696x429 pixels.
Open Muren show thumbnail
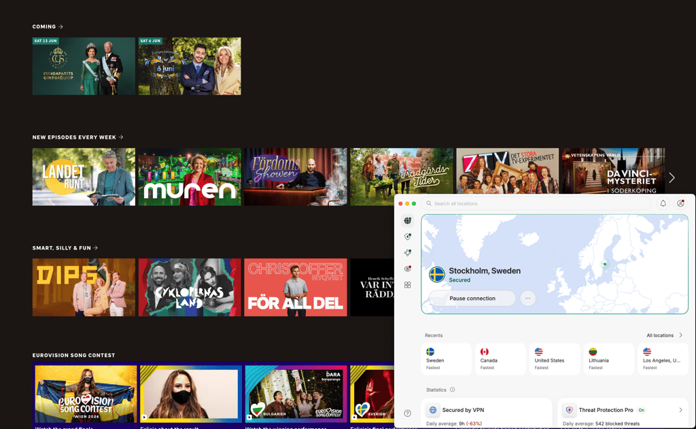190,177
